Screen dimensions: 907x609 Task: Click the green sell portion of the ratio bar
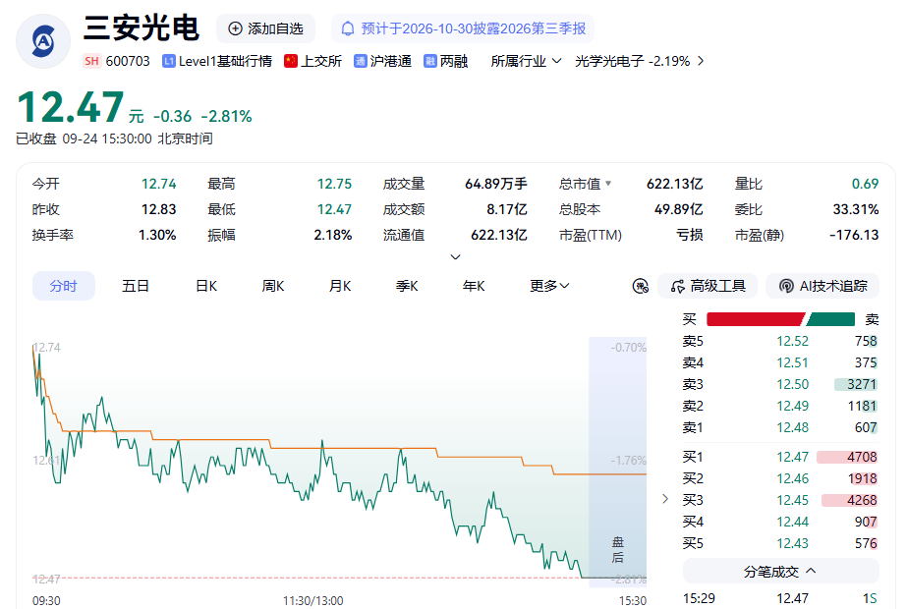pyautogui.click(x=830, y=319)
